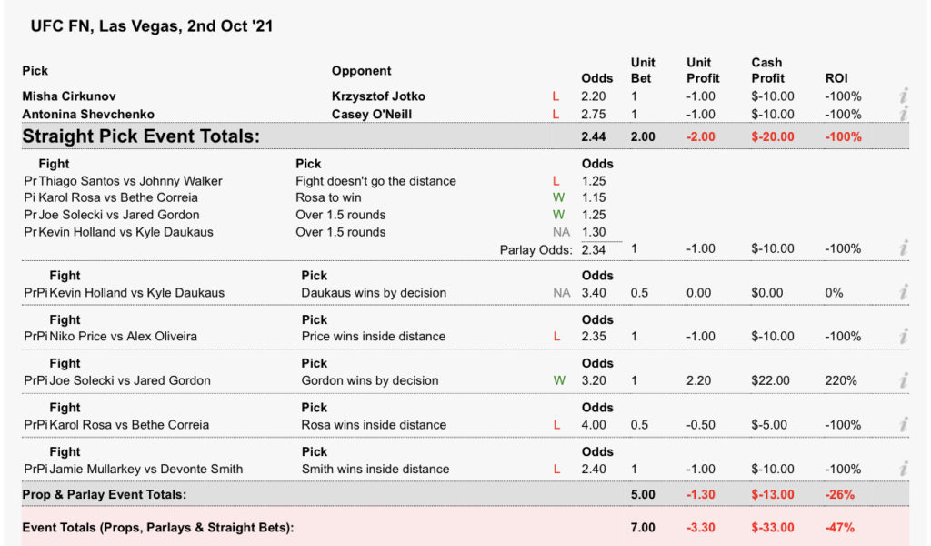Image resolution: width=931 pixels, height=546 pixels.
Task: Click opponent name Krzysztof Jotko
Action: [x=378, y=96]
